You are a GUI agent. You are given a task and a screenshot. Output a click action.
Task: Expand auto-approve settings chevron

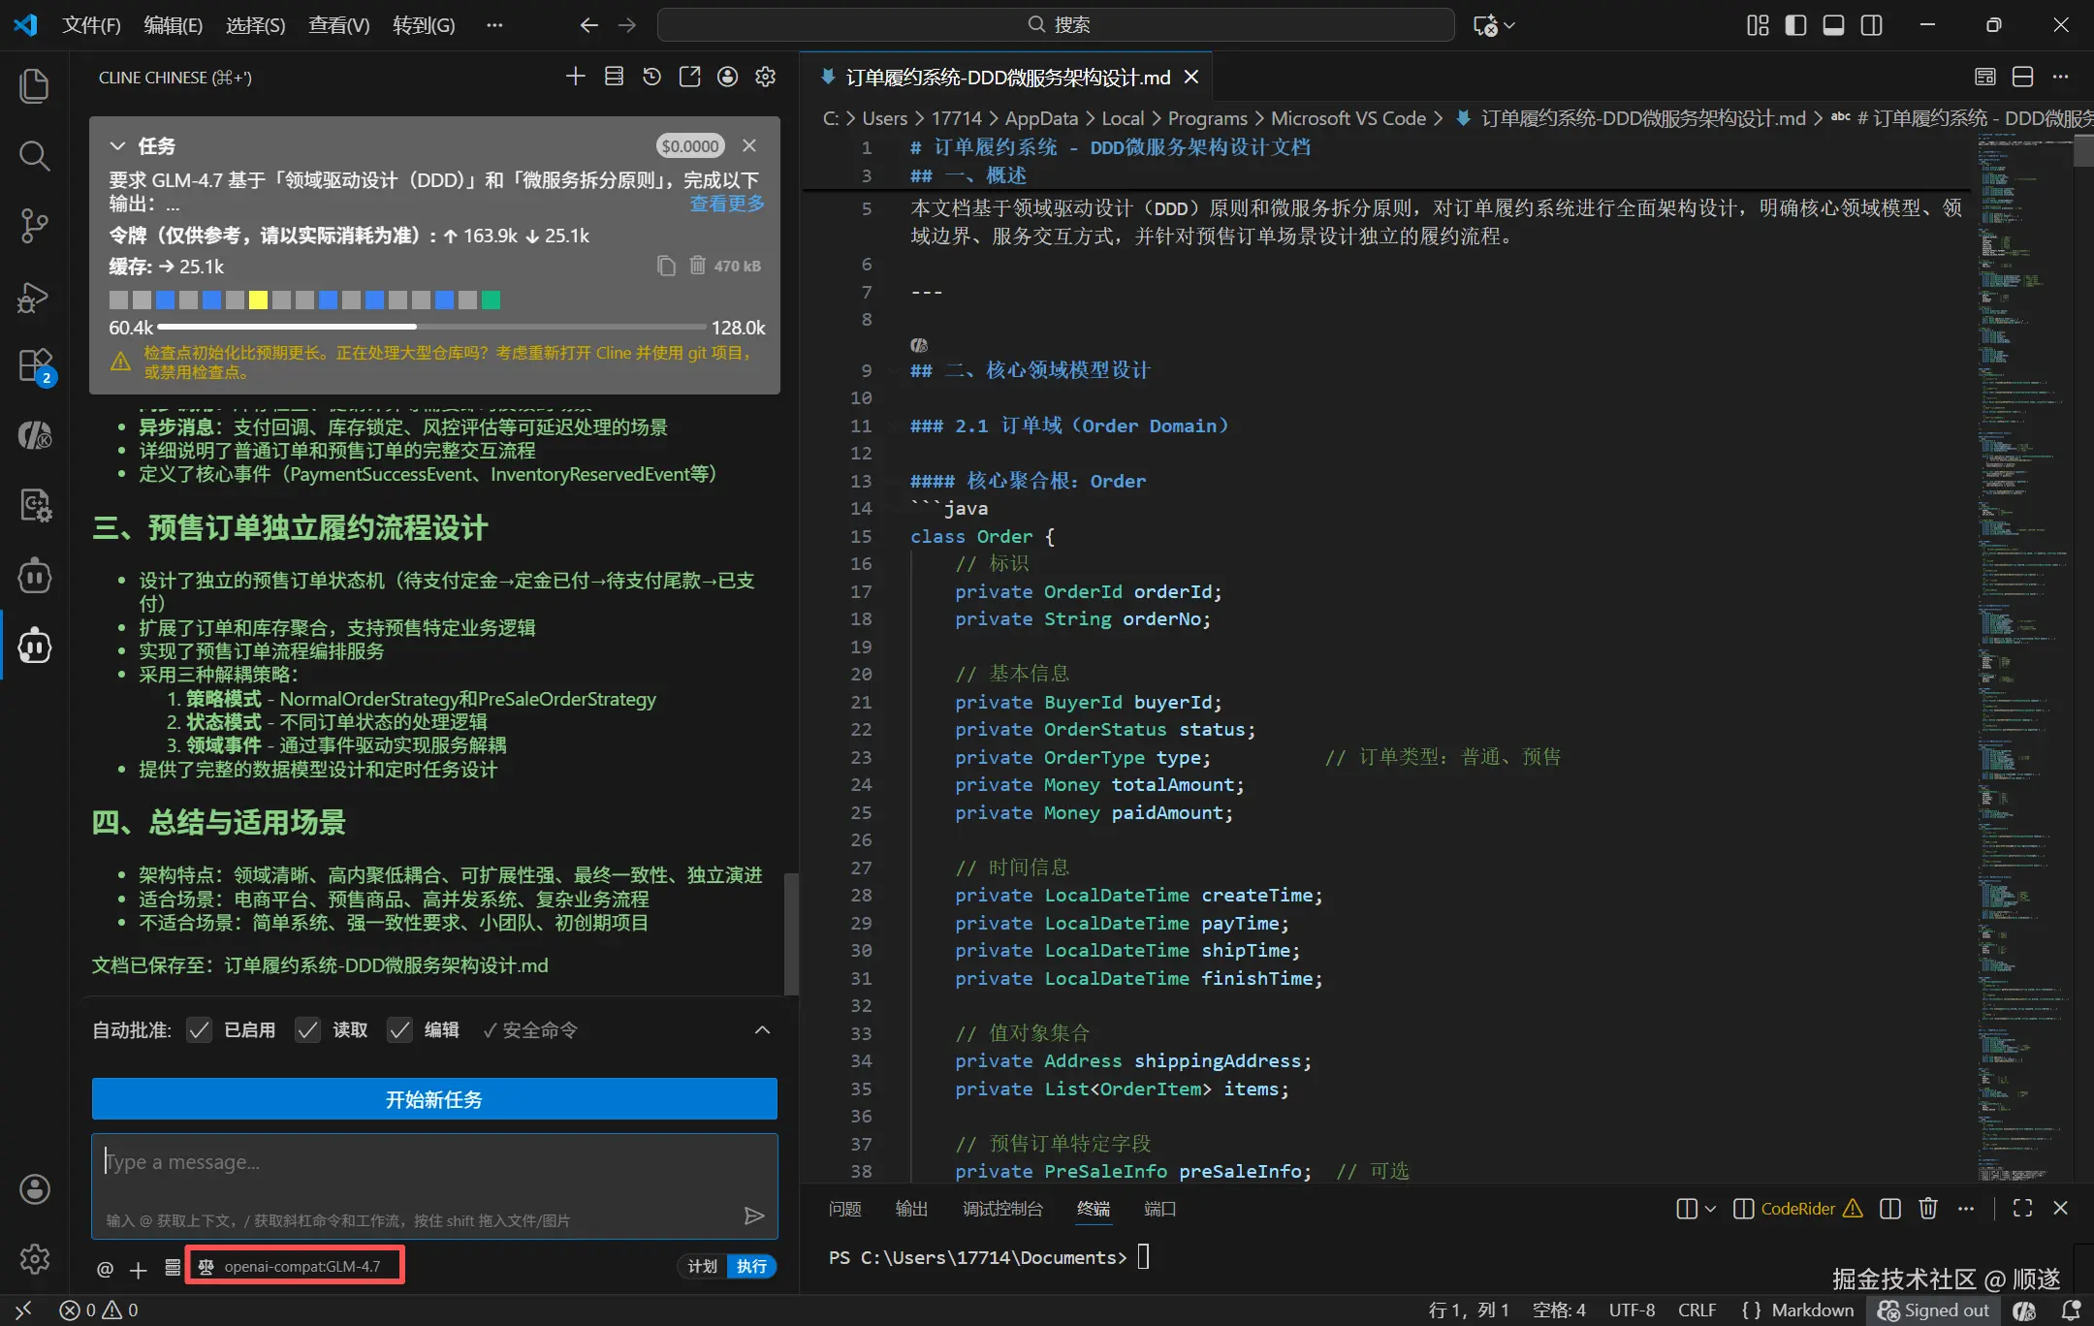click(x=762, y=1029)
